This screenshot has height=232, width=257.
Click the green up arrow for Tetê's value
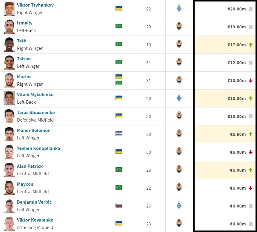pyautogui.click(x=250, y=45)
